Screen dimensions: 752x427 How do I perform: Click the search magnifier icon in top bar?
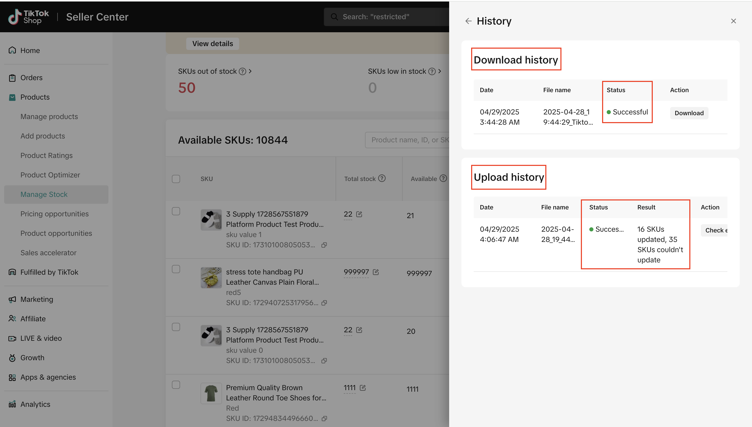[x=334, y=17]
